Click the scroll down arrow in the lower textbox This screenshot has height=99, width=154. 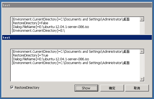pyautogui.click(x=142, y=79)
